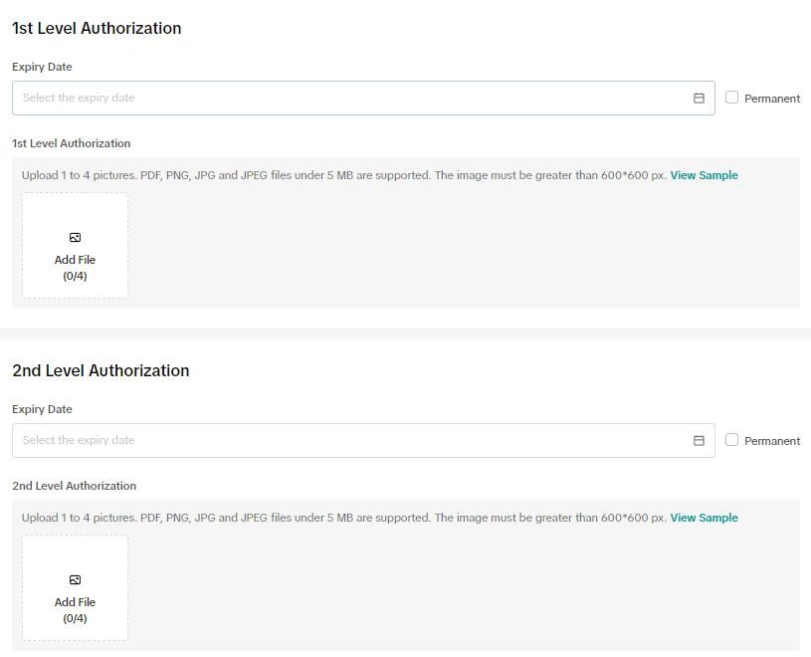Click the (0/4) file counter in 1st Level
The height and width of the screenshot is (657, 811).
pyautogui.click(x=75, y=276)
